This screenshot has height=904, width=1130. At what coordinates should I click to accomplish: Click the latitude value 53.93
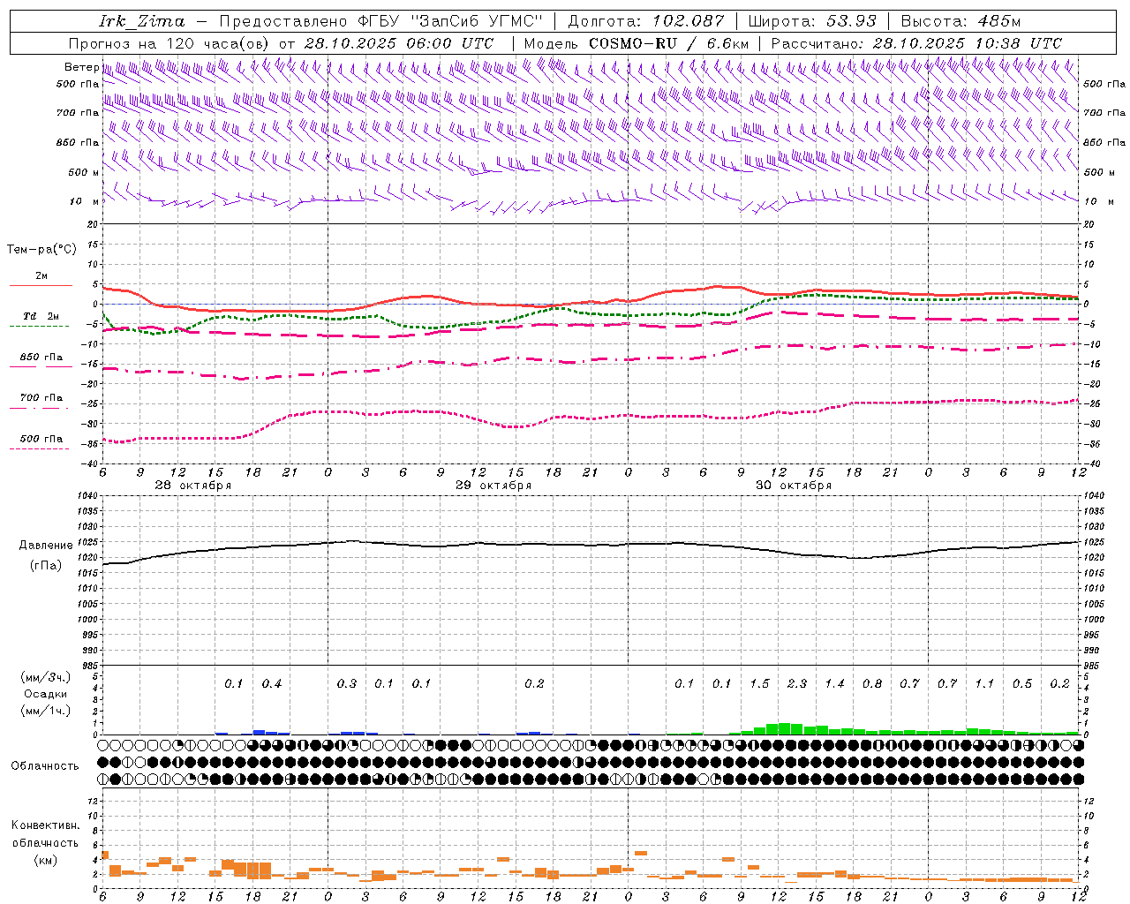pos(851,21)
